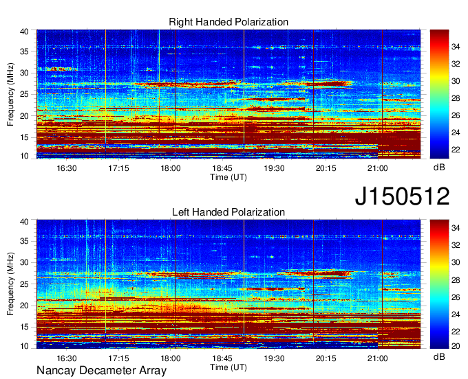Click "Frequency (MHz)" axis label of Left Handed plot

(10, 284)
